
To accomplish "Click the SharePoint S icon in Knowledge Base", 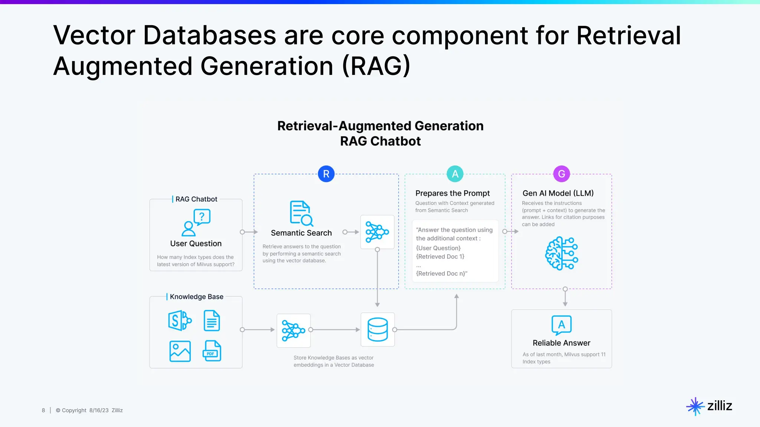I will click(180, 320).
